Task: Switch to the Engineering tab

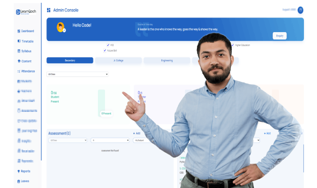Action: click(x=167, y=60)
